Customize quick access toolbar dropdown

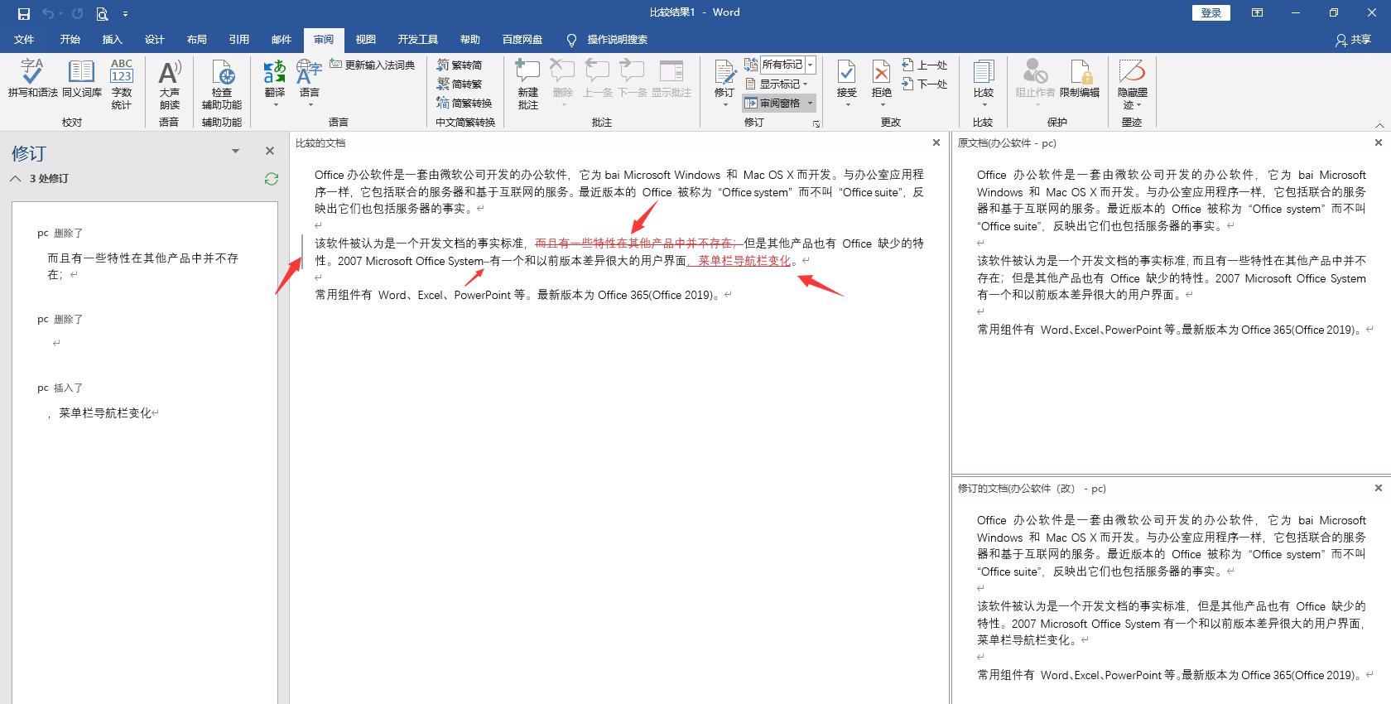(x=125, y=14)
